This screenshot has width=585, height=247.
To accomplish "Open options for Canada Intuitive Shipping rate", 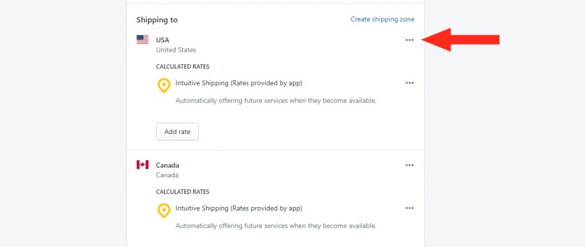I will pos(409,208).
